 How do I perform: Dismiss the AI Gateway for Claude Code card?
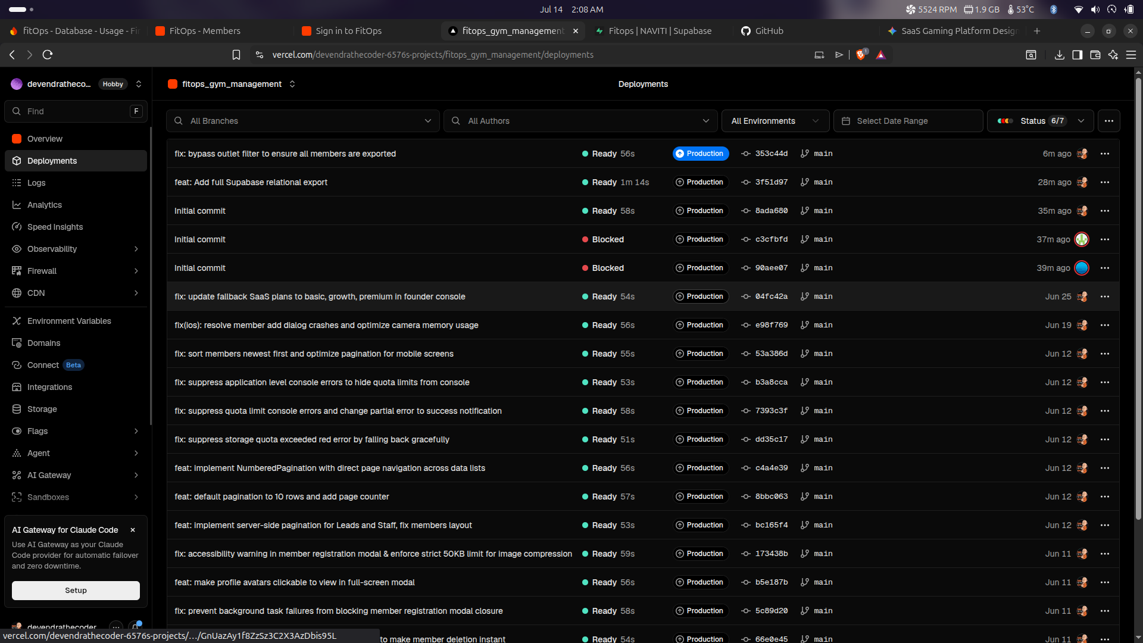coord(133,530)
